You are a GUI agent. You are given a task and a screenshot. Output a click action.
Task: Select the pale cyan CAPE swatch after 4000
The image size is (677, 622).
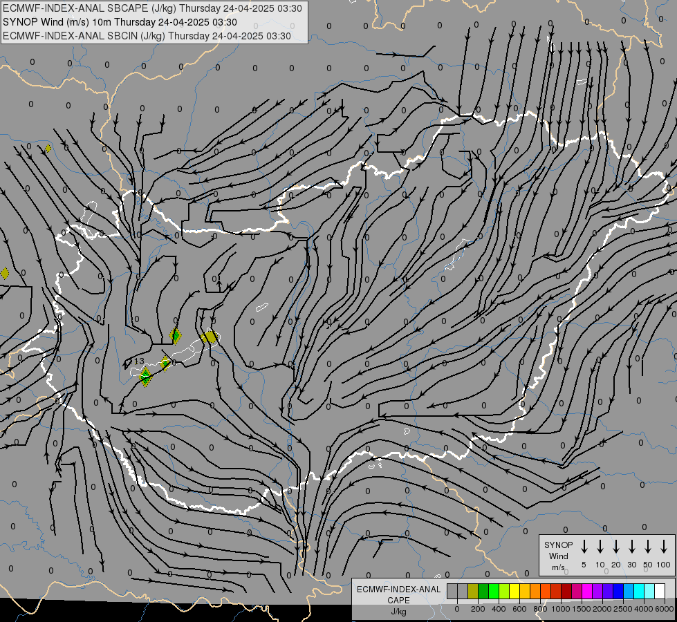point(650,591)
